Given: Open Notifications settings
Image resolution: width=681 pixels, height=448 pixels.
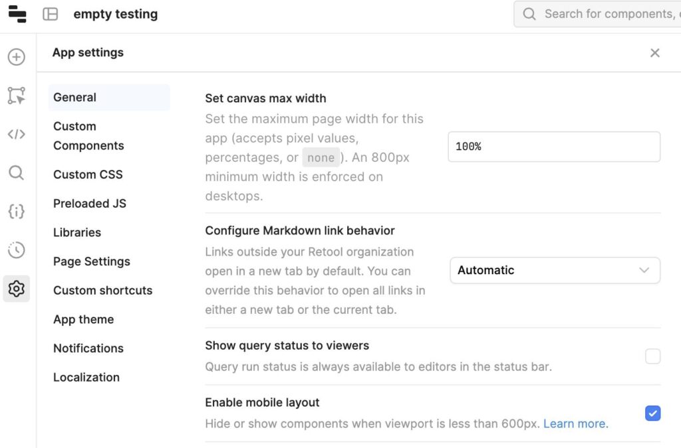Looking at the screenshot, I should [88, 348].
